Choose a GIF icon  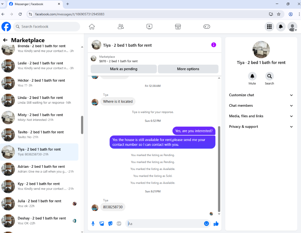(119, 224)
